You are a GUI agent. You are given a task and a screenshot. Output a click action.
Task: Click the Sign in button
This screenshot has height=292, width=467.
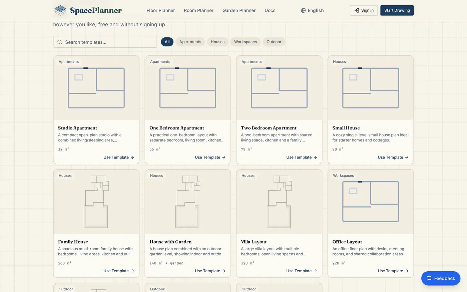tap(364, 10)
